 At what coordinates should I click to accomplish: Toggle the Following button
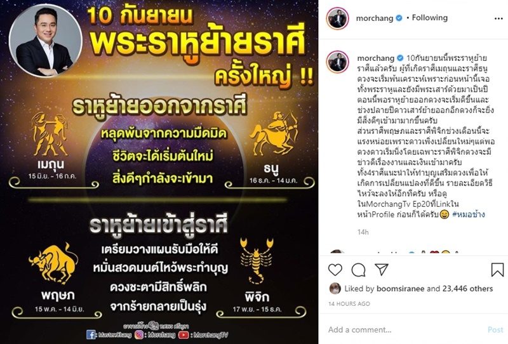click(x=430, y=18)
